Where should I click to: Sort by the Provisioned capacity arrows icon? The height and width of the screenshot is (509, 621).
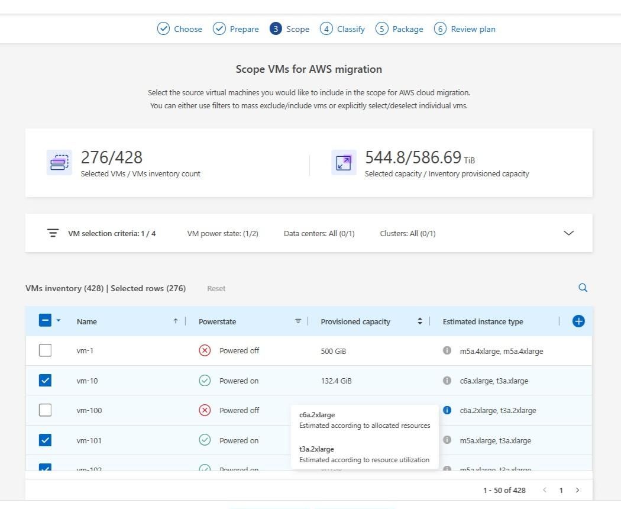(420, 321)
